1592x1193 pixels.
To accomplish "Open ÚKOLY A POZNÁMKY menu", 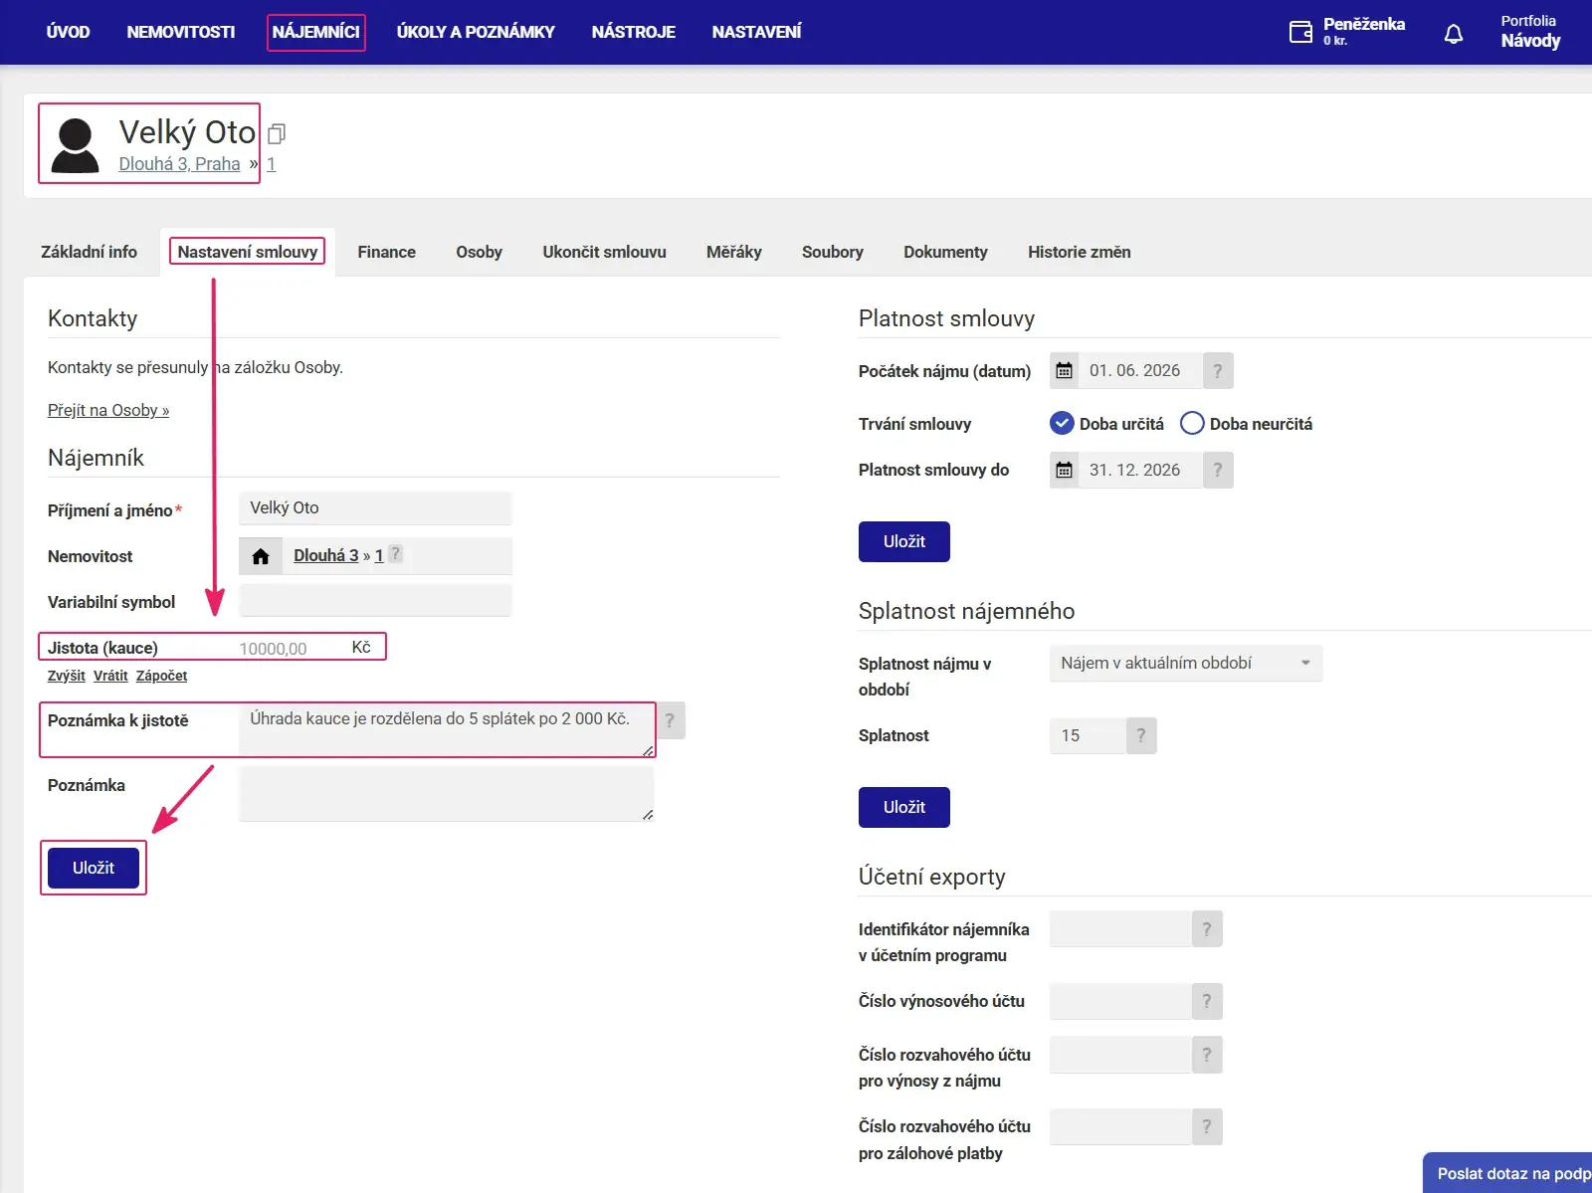I will click(x=476, y=32).
